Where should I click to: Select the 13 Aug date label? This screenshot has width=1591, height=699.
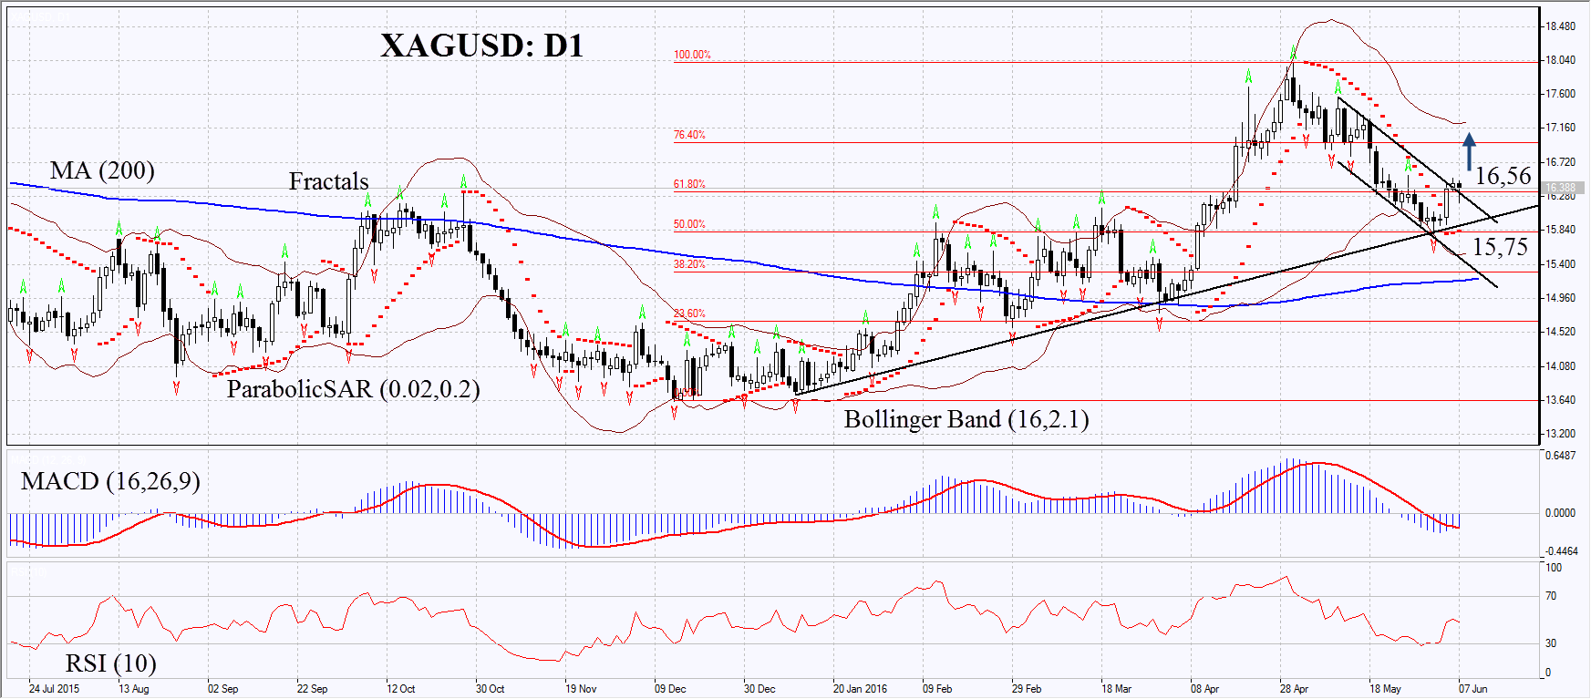pyautogui.click(x=133, y=689)
